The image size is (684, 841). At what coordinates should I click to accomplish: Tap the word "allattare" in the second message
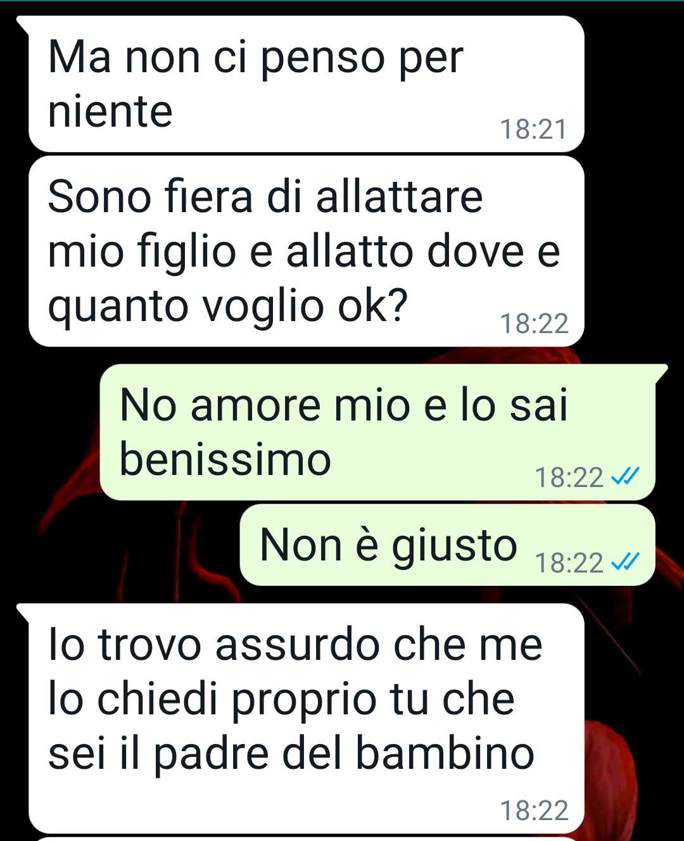pos(399,196)
